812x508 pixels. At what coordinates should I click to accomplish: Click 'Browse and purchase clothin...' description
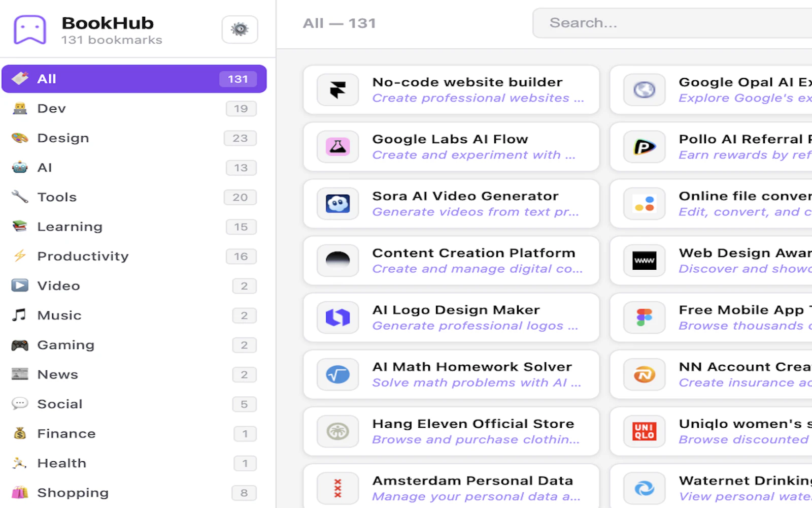click(x=476, y=439)
